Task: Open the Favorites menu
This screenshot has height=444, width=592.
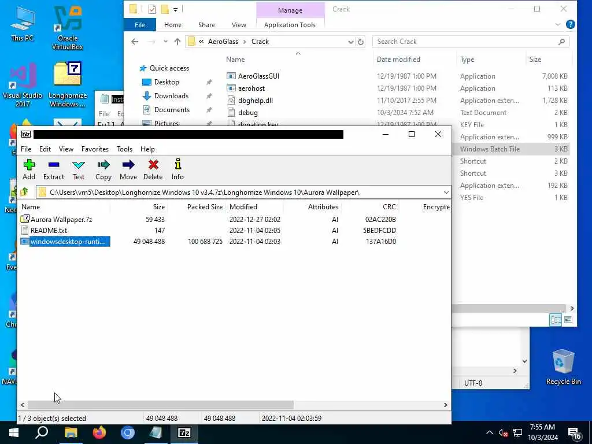Action: (95, 149)
